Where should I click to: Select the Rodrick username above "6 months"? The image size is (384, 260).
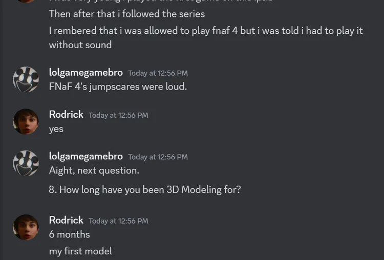coord(66,220)
